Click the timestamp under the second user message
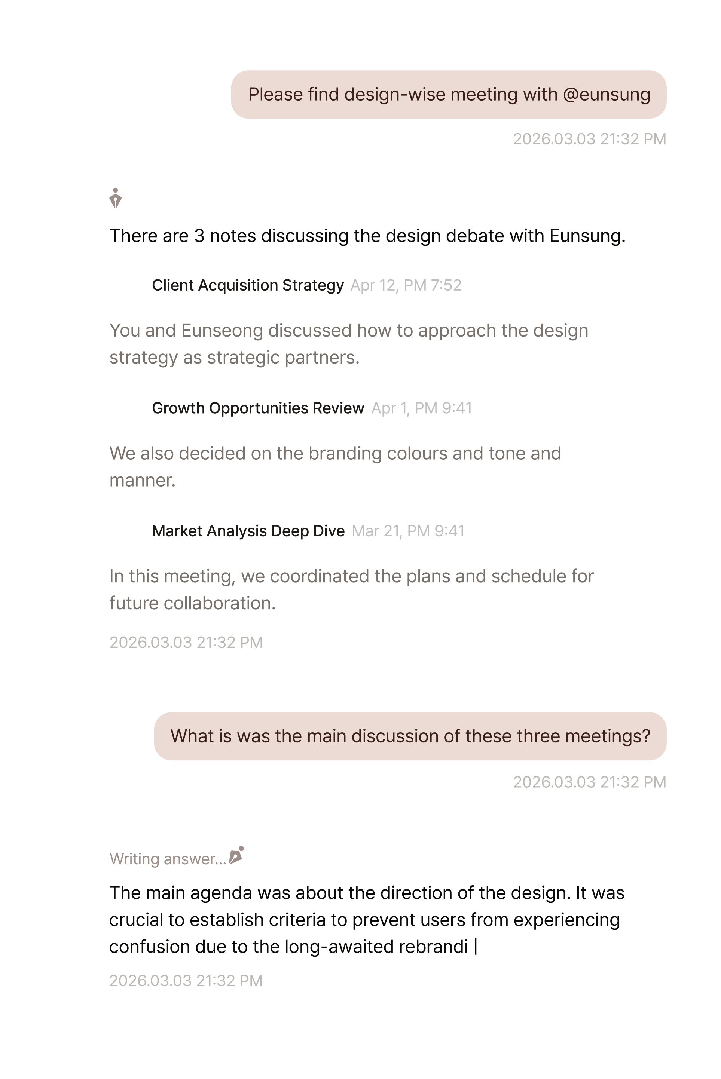The height and width of the screenshot is (1079, 721). click(590, 782)
